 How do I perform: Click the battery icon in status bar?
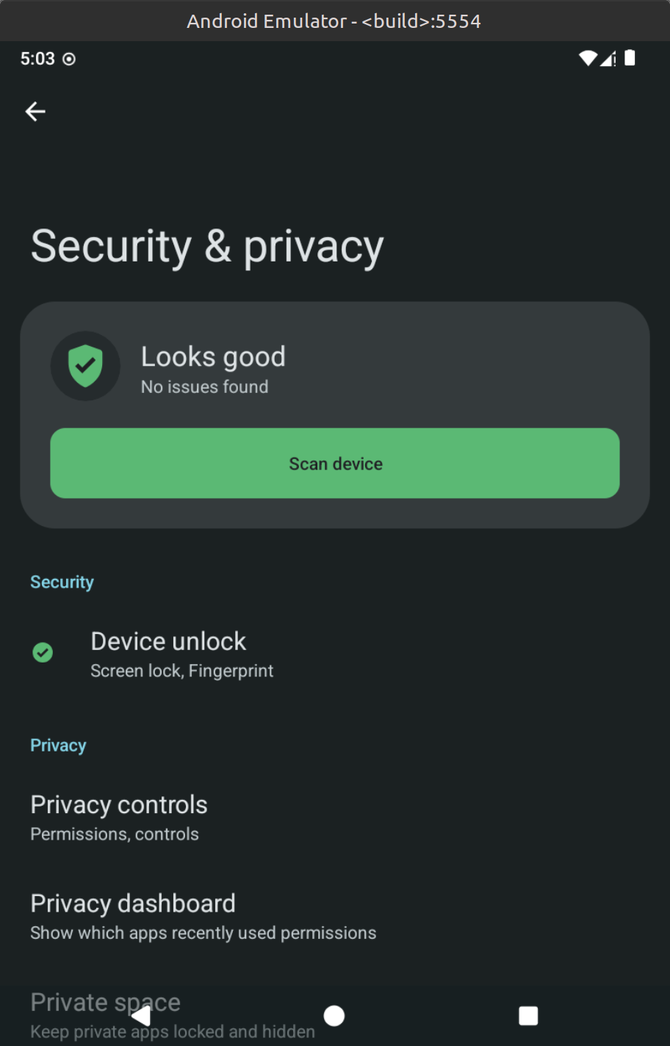(x=630, y=59)
